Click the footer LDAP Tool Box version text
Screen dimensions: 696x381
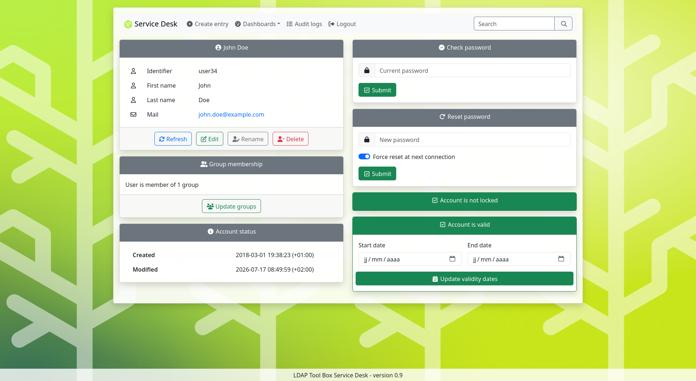(x=348, y=375)
